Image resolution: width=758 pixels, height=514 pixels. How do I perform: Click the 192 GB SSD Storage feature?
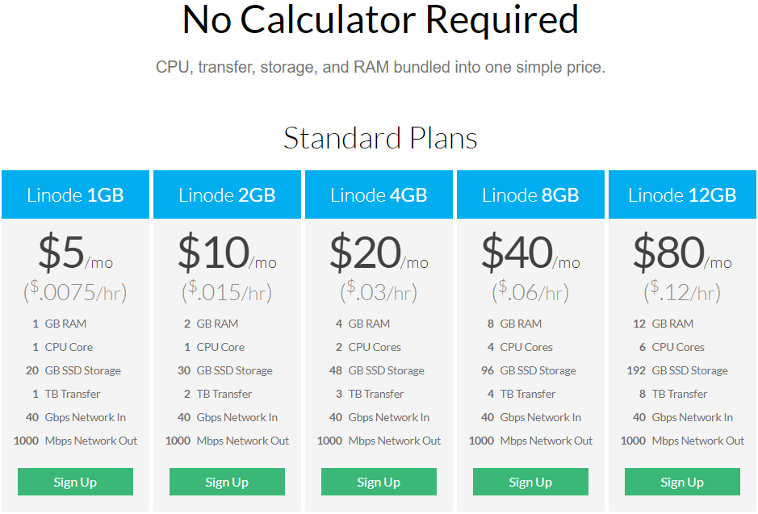click(x=681, y=370)
